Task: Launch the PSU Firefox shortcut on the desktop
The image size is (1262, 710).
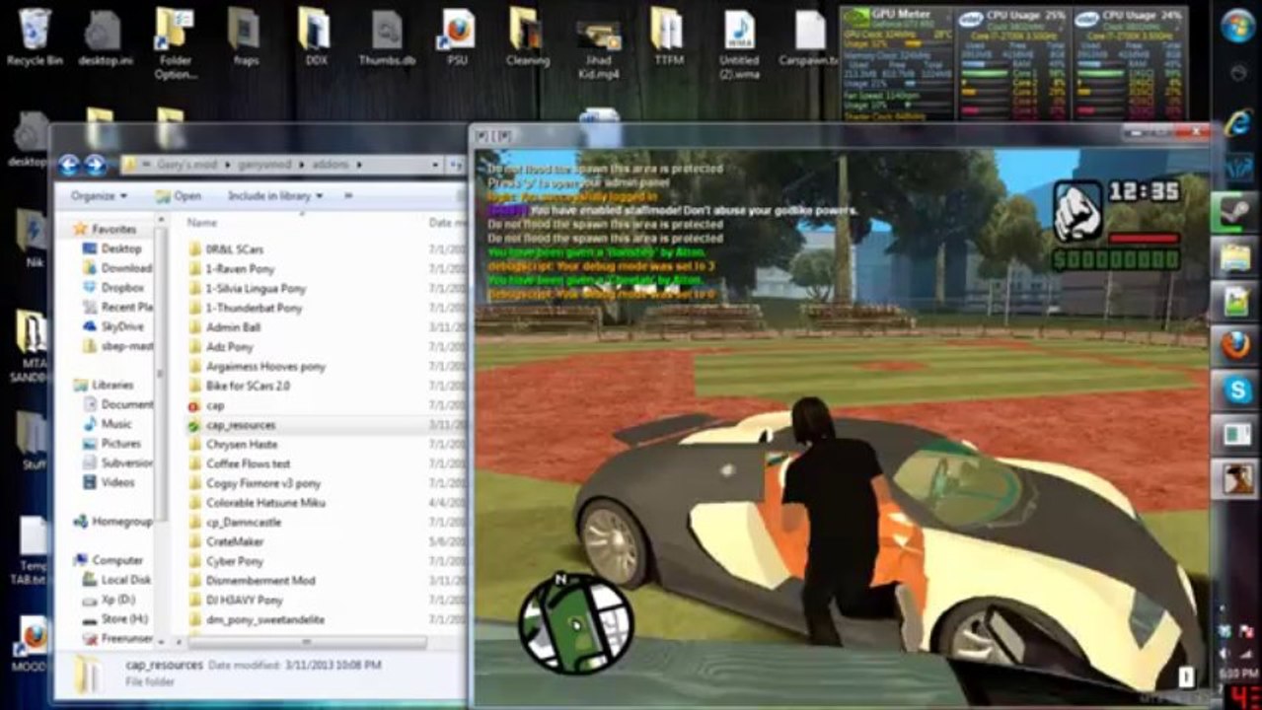Action: (x=457, y=36)
